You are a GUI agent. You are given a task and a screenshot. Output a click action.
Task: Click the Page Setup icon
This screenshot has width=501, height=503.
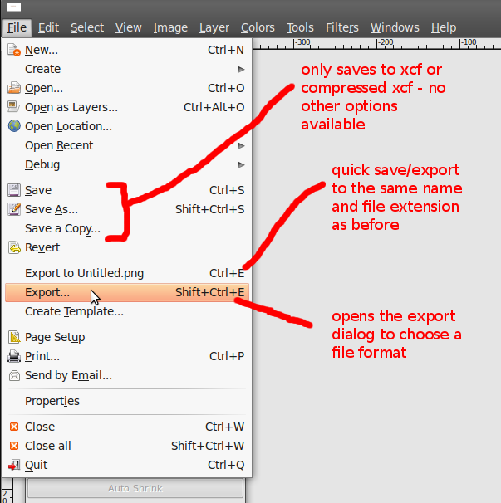point(14,337)
